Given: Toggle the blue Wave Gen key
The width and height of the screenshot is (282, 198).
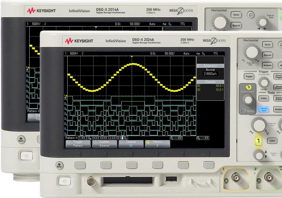Looking at the screenshot, I should click(263, 109).
